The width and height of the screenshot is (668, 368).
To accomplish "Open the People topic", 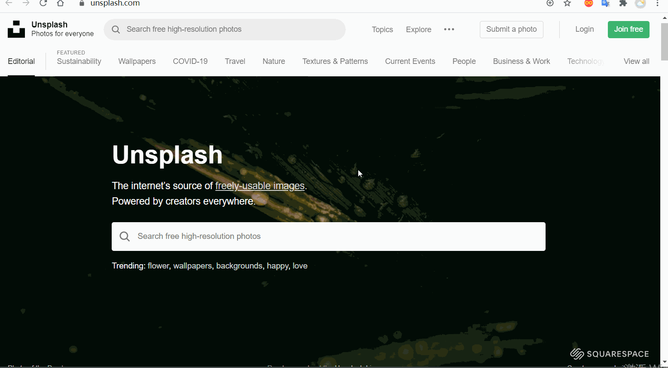I will (464, 61).
